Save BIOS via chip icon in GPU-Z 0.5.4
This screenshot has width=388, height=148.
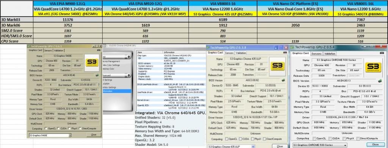coord(380,81)
